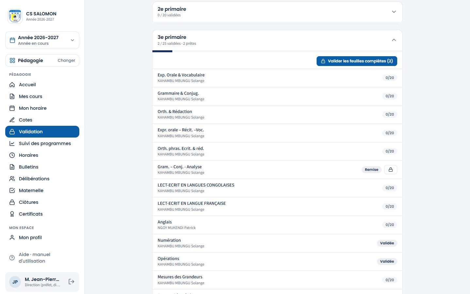This screenshot has width=470, height=294.
Task: Click lock icon on Gram. – Conj. - Analyse row
Action: (x=391, y=170)
